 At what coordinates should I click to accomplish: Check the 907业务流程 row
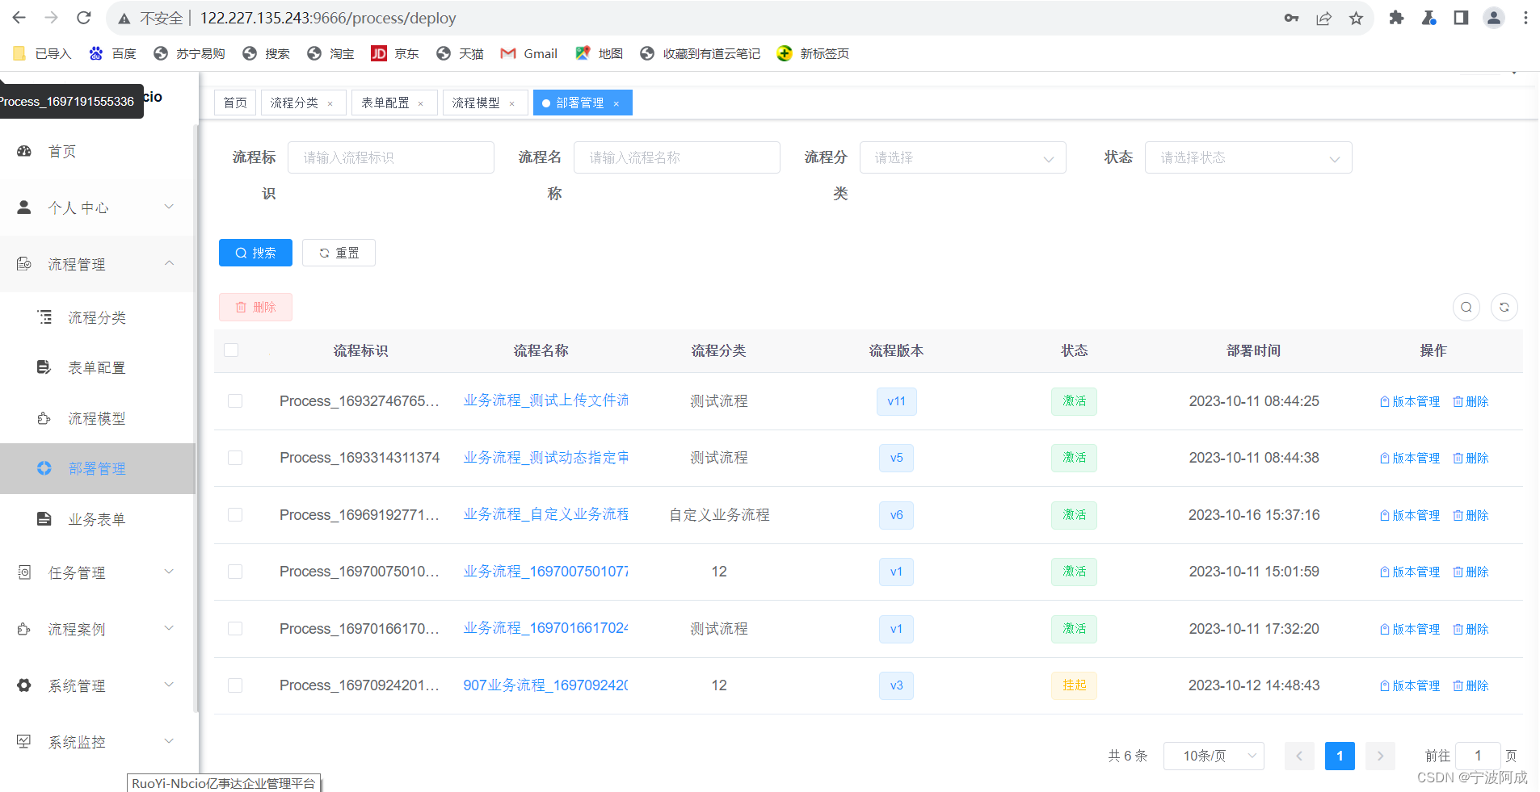(235, 685)
